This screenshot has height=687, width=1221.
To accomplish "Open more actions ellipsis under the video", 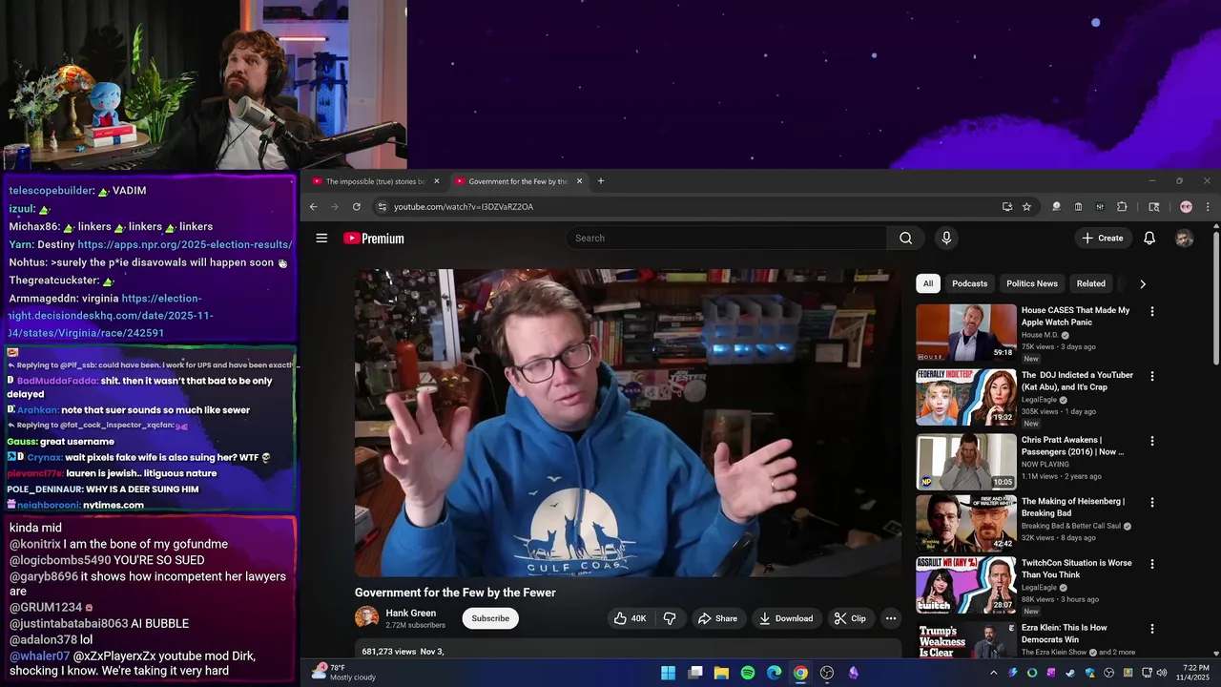I will (x=890, y=618).
